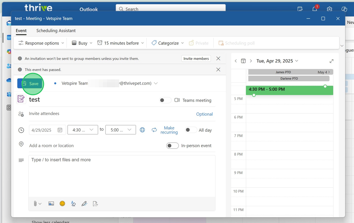354x223 pixels.
Task: Enable the Teams meeting toggle
Action: [165, 100]
